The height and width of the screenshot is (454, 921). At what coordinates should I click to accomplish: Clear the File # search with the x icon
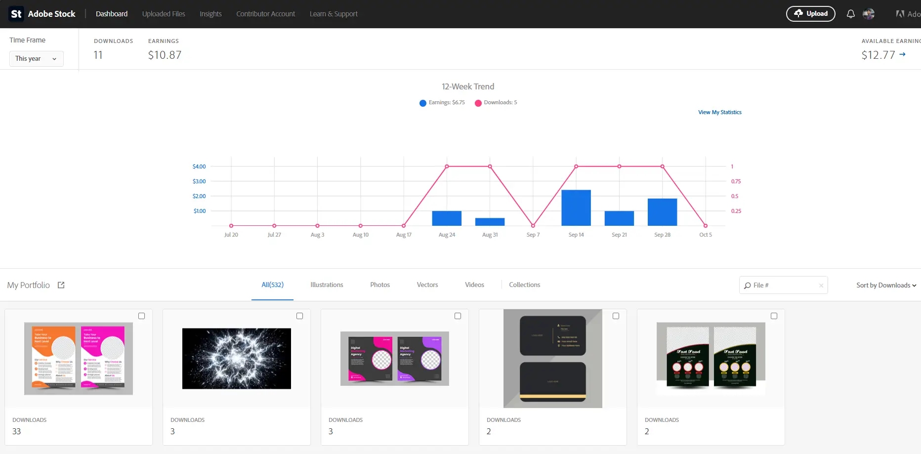point(821,286)
